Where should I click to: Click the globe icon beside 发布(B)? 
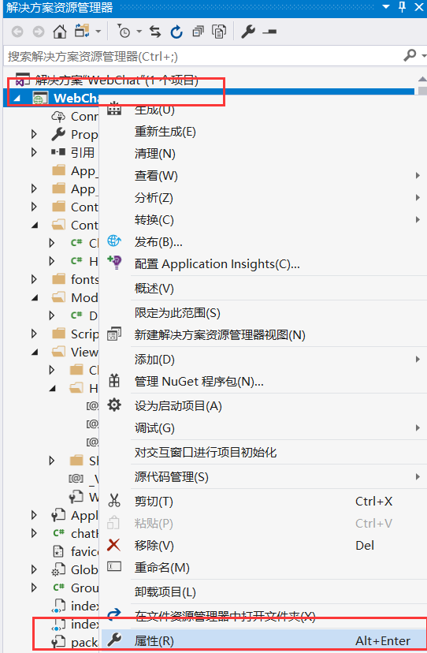pyautogui.click(x=114, y=241)
